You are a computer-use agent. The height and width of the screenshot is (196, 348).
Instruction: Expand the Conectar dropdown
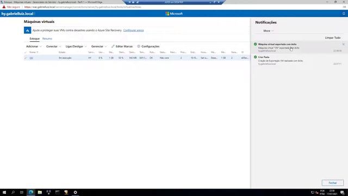click(x=53, y=46)
